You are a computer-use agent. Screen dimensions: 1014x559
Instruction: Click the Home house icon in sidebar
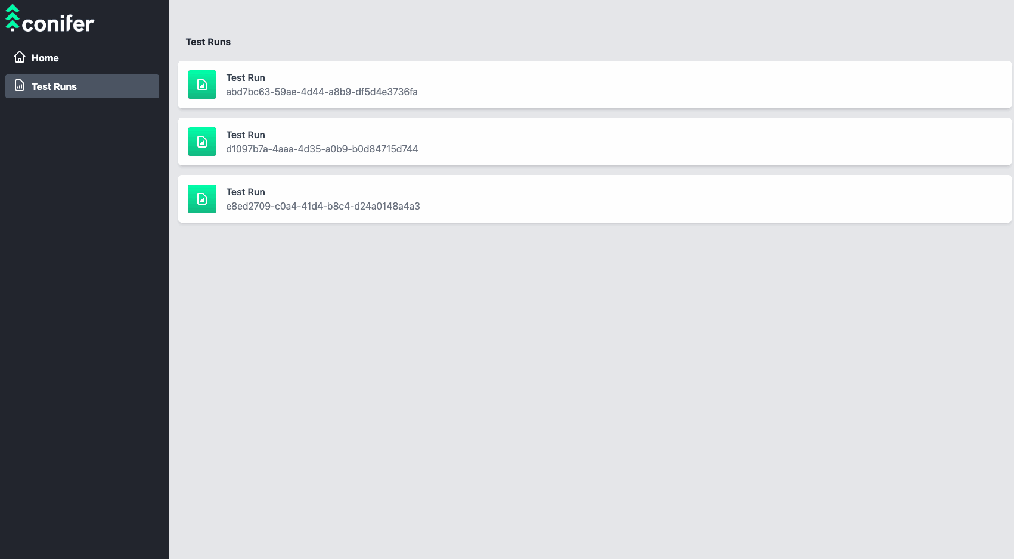point(20,57)
